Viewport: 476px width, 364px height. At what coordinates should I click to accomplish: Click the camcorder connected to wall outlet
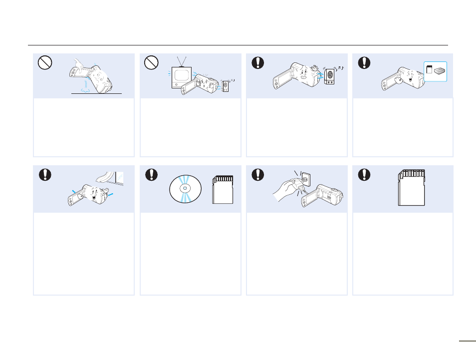(322, 195)
